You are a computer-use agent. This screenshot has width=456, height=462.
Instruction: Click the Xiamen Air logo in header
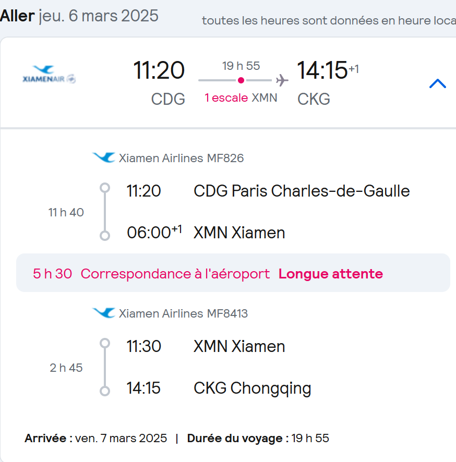pos(49,74)
